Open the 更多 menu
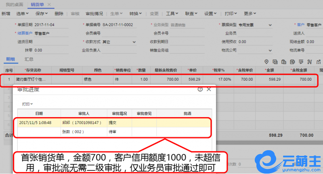This screenshot has height=174, width=323. coord(250,13)
